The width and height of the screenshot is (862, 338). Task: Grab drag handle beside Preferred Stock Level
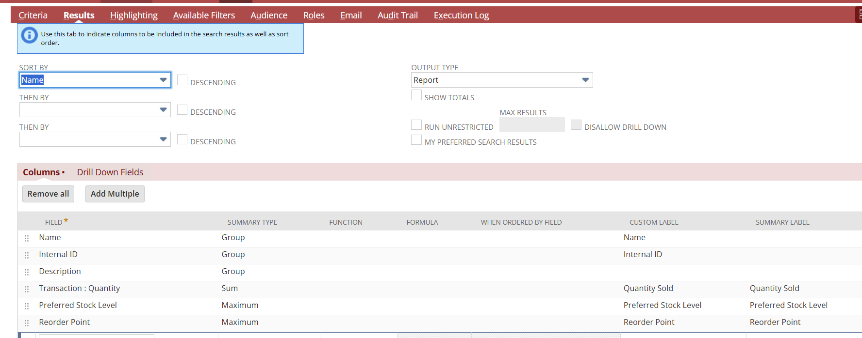pos(27,306)
